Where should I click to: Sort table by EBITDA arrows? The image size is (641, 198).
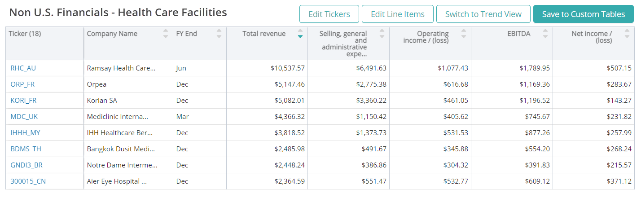[545, 34]
